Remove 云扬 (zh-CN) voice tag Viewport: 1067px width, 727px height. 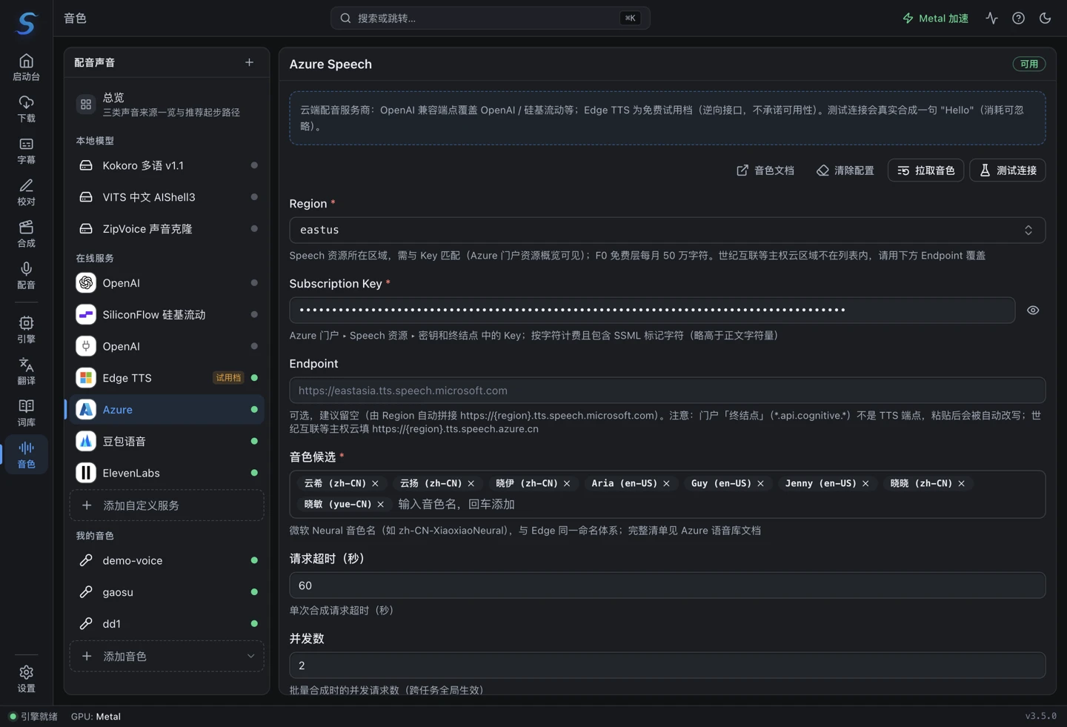[471, 483]
